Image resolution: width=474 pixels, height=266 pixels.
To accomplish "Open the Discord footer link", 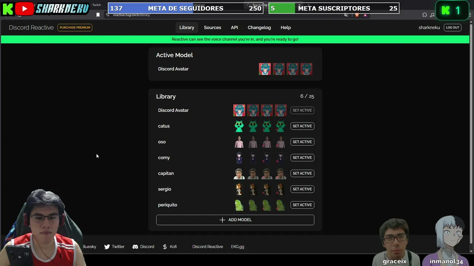I will point(143,247).
